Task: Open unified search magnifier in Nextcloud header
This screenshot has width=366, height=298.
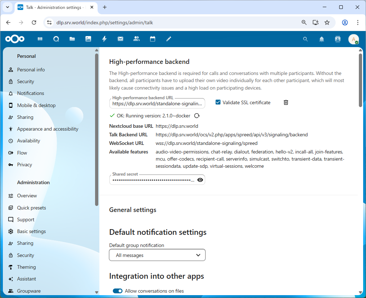Action: click(305, 39)
